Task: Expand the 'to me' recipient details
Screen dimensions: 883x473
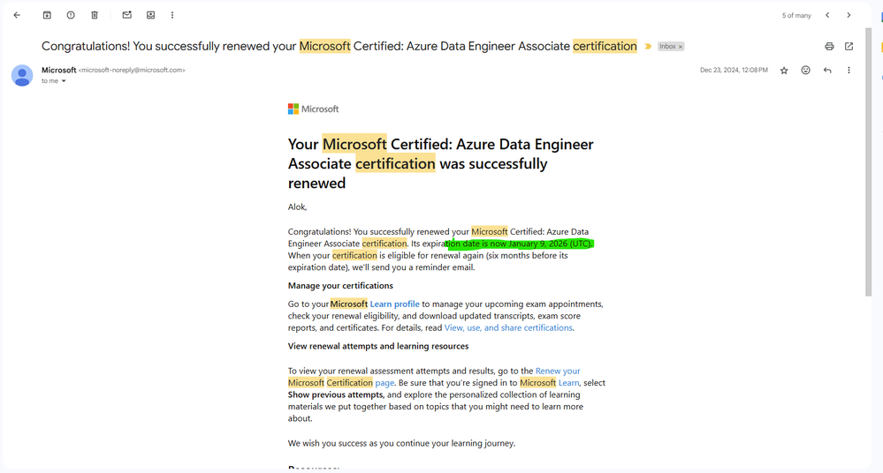Action: [x=64, y=81]
